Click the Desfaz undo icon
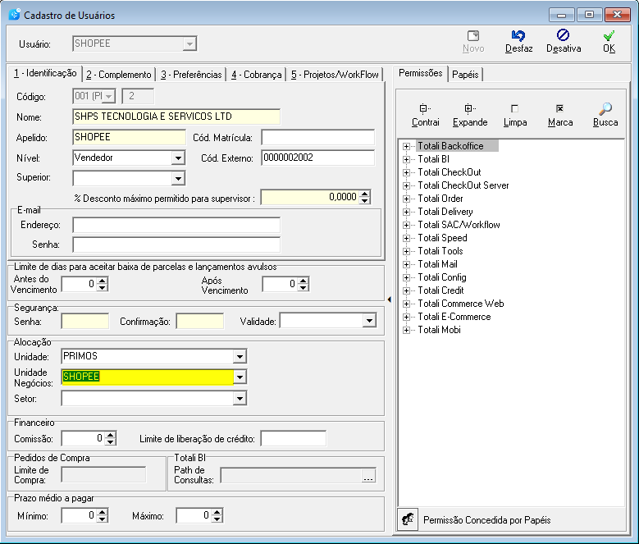This screenshot has width=639, height=544. coord(518,36)
